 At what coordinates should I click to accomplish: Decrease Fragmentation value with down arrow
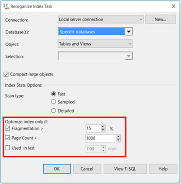click(103, 130)
